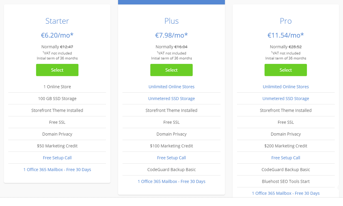Open Pro plan's Unmetered SSD Storage link

tap(286, 99)
